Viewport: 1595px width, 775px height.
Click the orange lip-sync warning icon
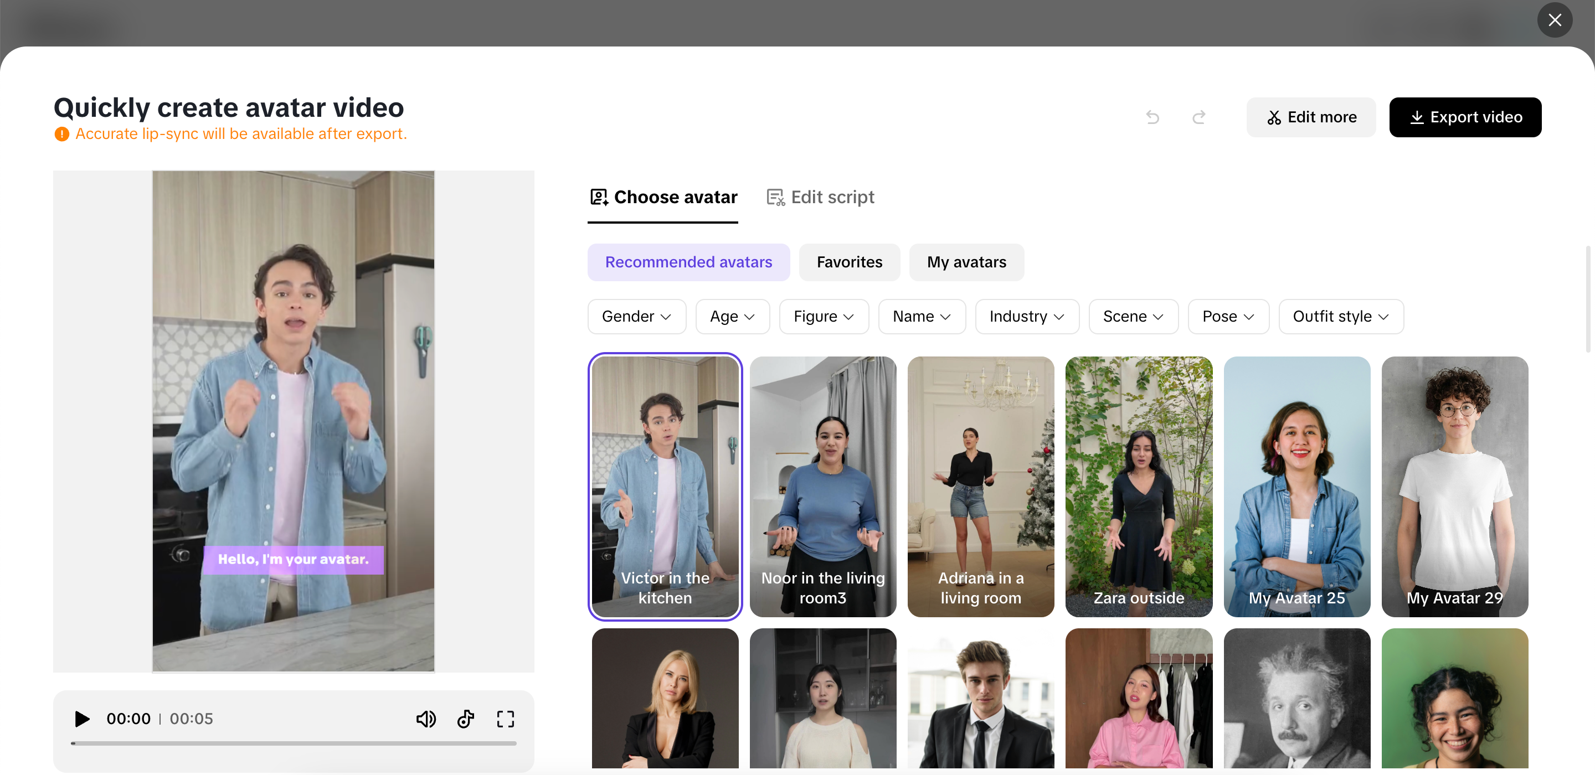[62, 134]
